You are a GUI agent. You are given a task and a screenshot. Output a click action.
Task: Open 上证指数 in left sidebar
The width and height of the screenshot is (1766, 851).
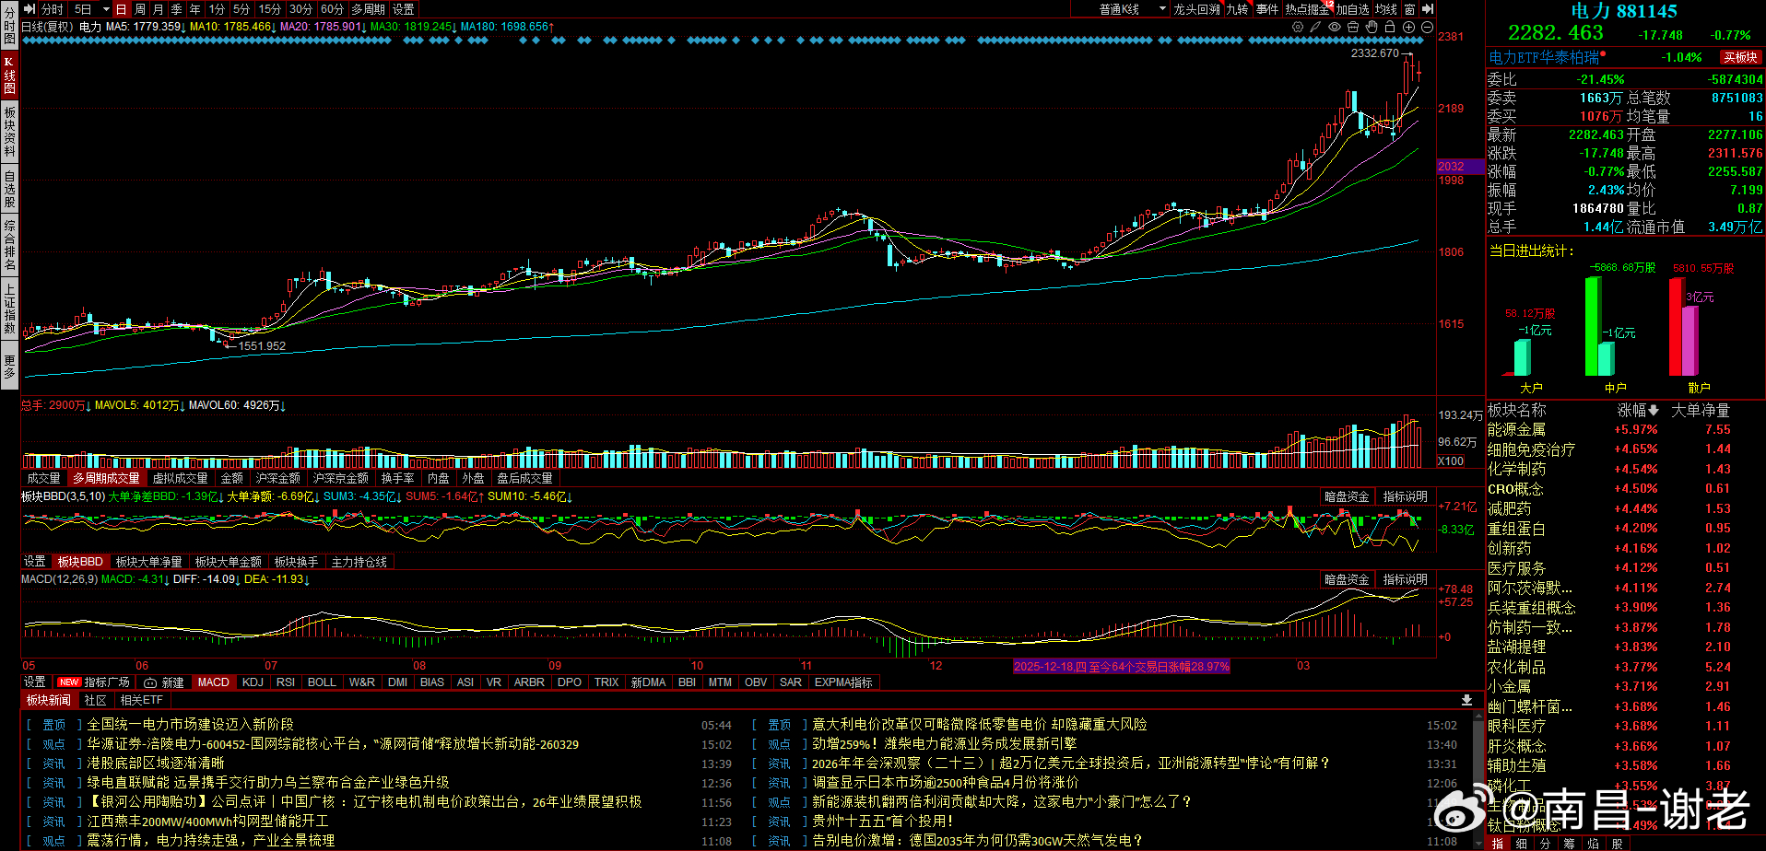pos(9,309)
